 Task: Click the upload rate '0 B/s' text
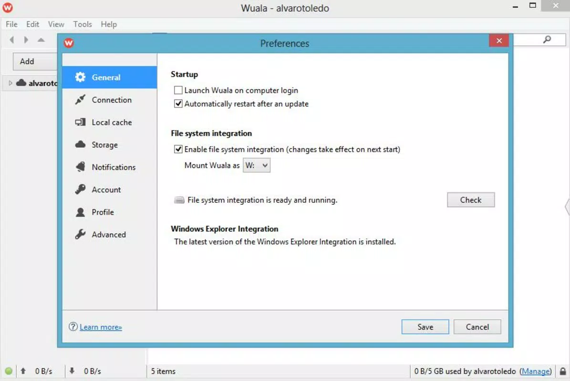[x=43, y=371]
